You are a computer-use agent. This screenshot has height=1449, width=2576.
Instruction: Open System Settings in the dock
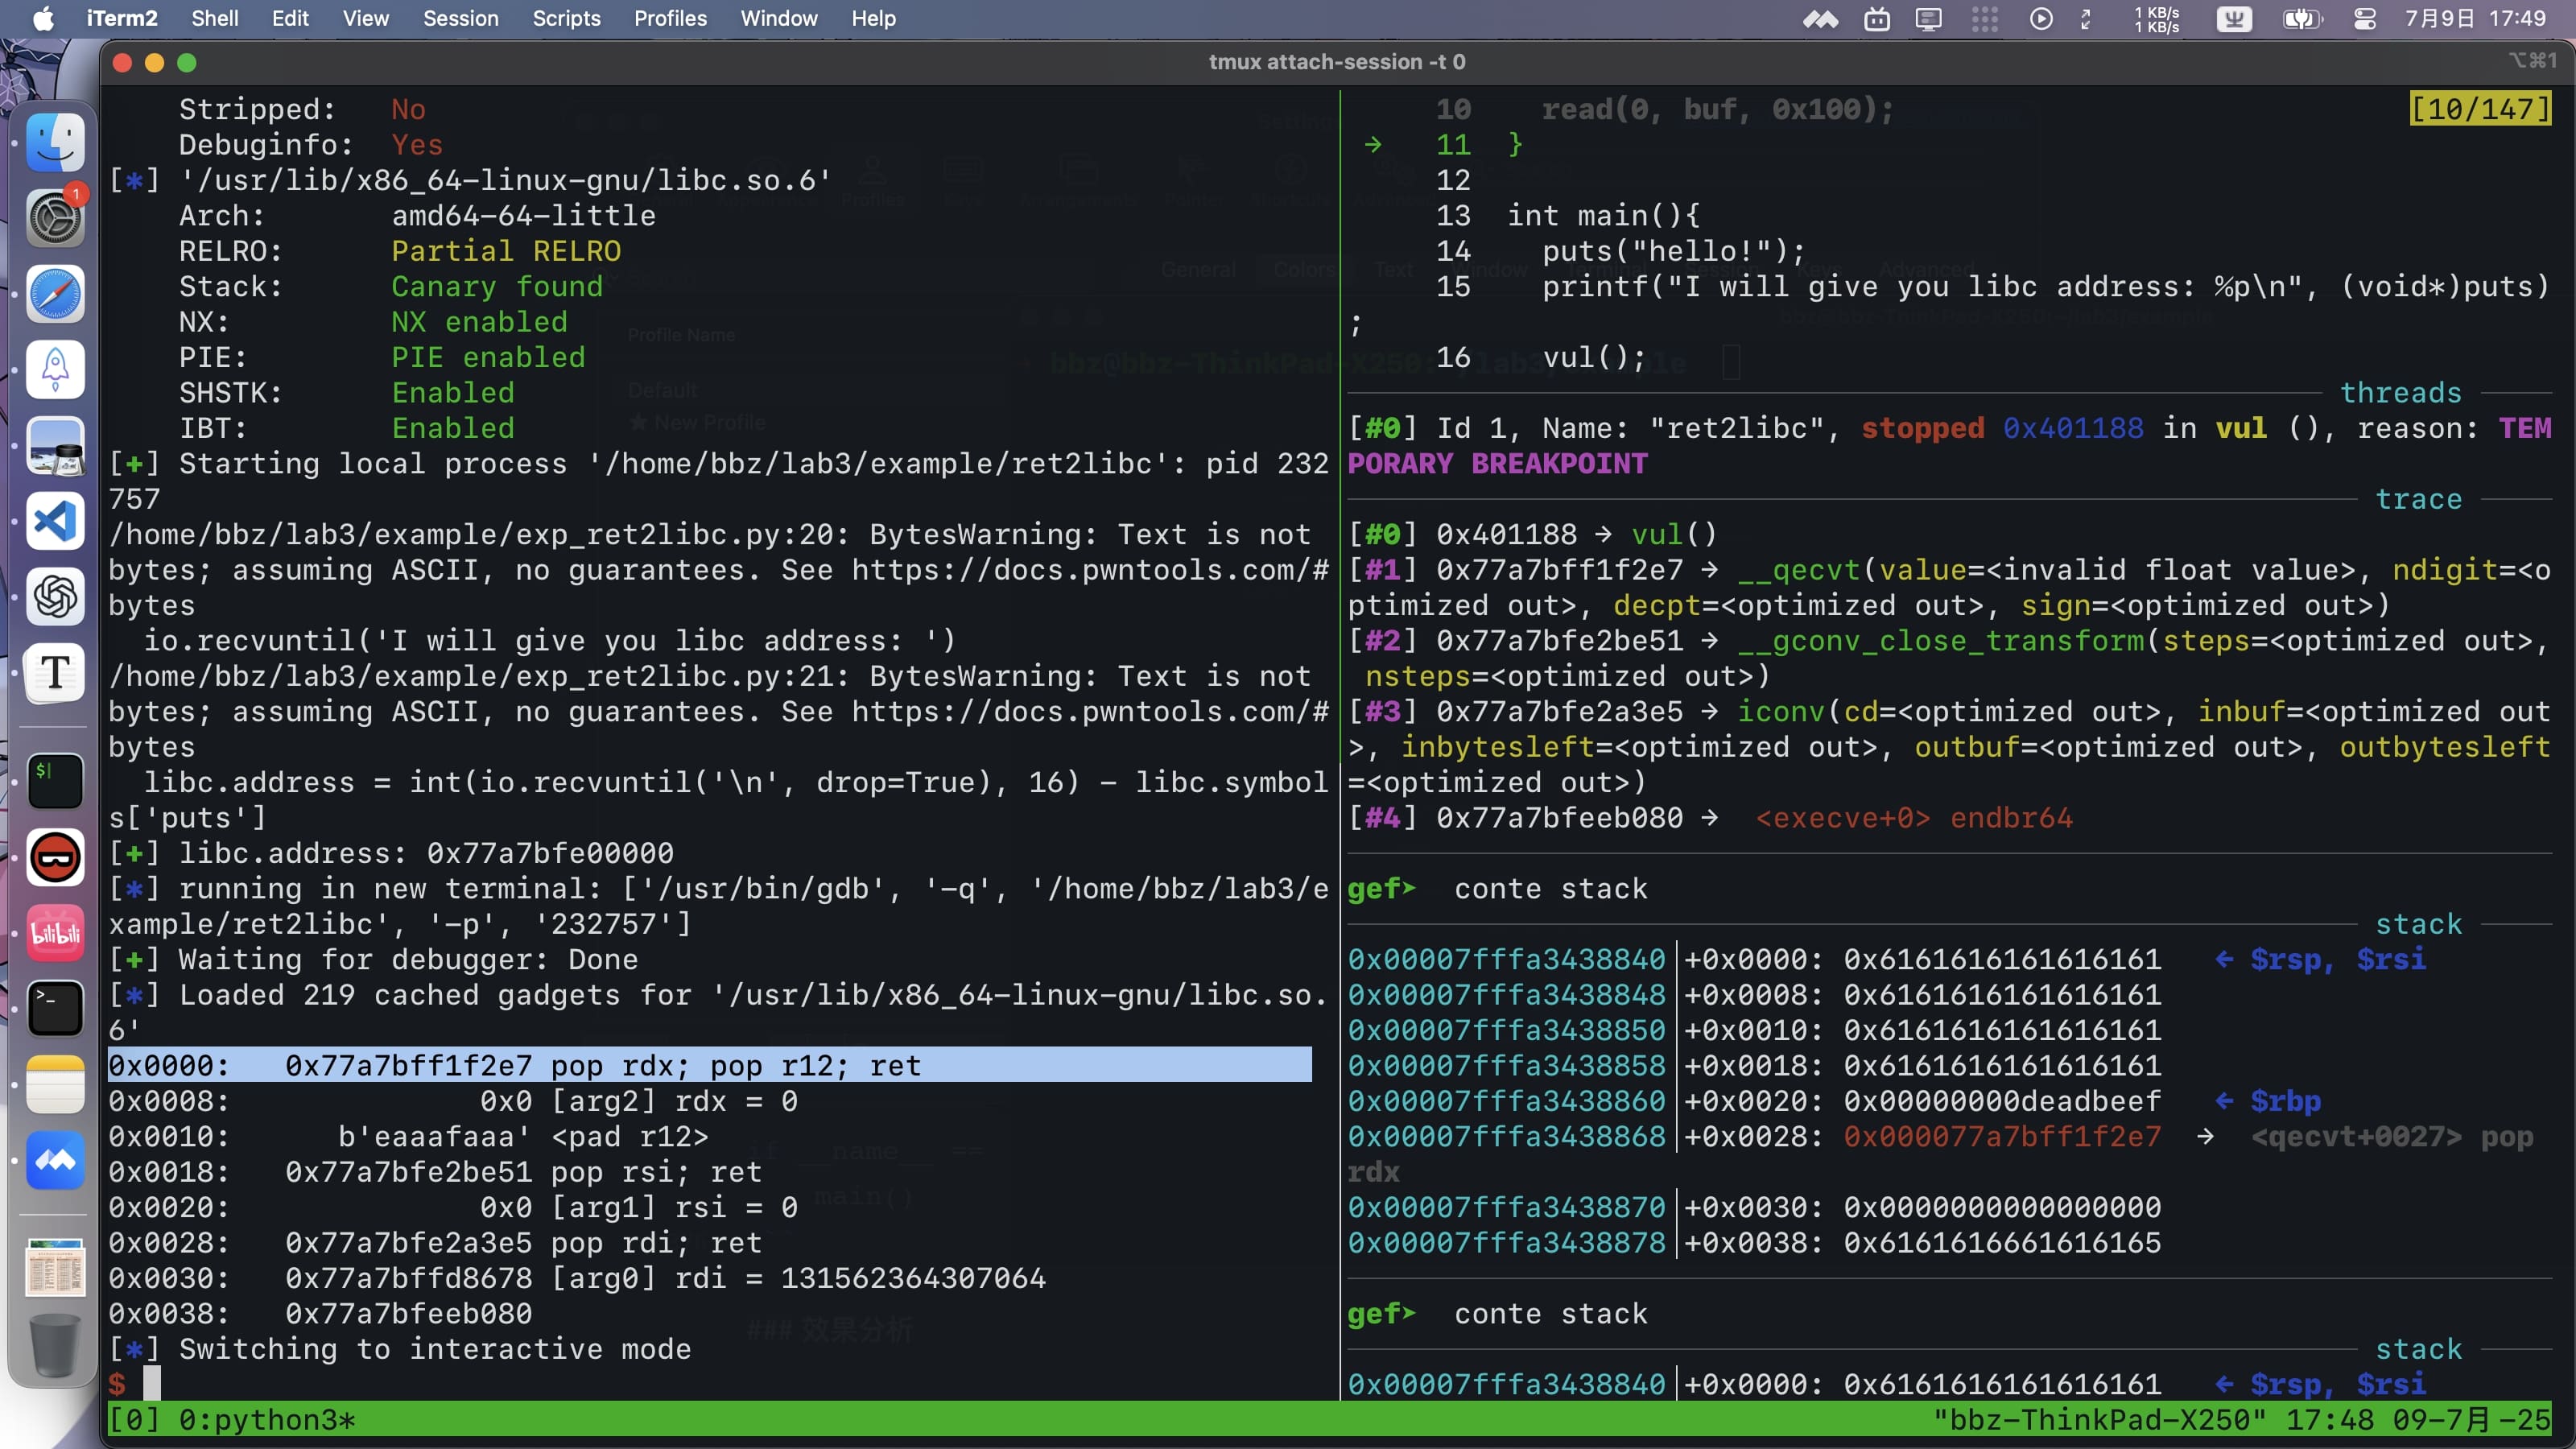[55, 218]
